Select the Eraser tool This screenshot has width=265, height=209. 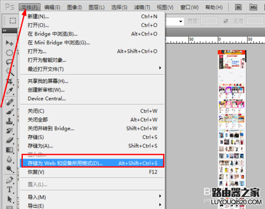10,140
